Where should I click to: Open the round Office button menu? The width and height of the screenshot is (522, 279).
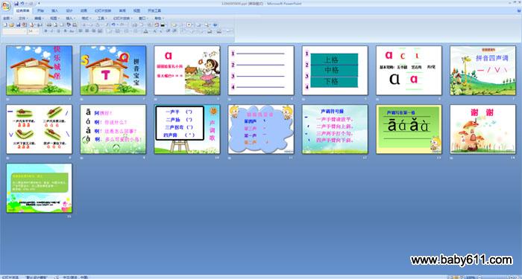click(x=6, y=6)
